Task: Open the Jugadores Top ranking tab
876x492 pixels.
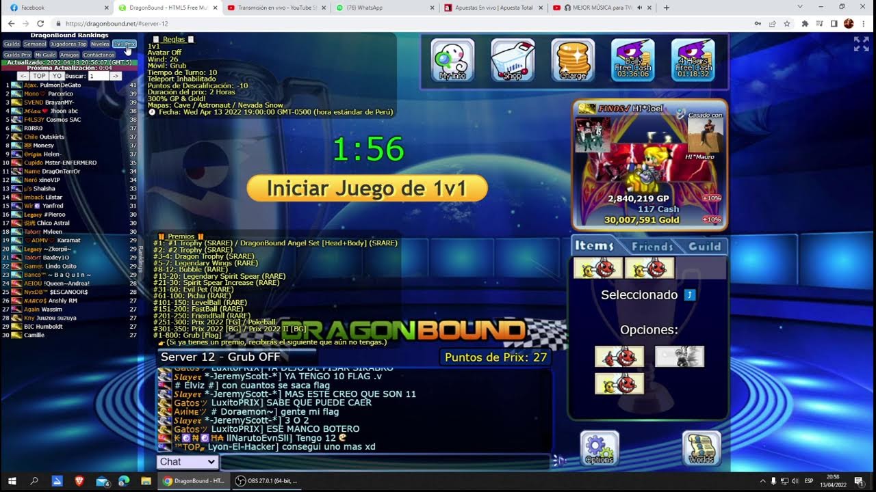Action: 68,44
